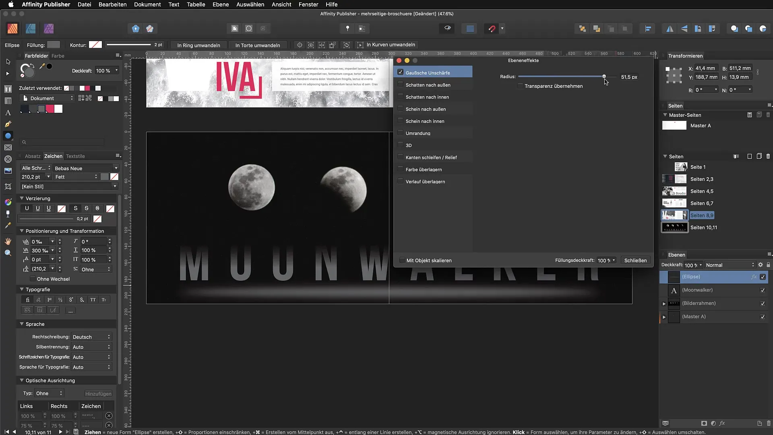Collapse the Verzierung section
773x435 pixels.
tap(22, 198)
